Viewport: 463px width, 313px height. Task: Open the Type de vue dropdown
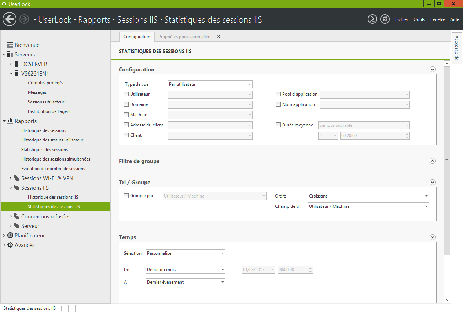click(x=210, y=84)
